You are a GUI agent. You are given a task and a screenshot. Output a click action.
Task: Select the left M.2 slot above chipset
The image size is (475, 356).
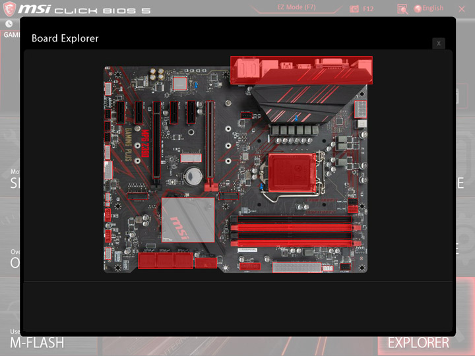pos(137,196)
